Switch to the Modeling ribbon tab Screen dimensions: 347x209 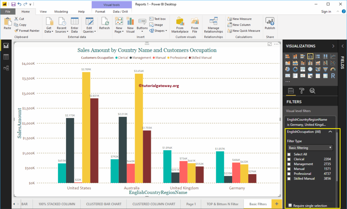click(61, 12)
